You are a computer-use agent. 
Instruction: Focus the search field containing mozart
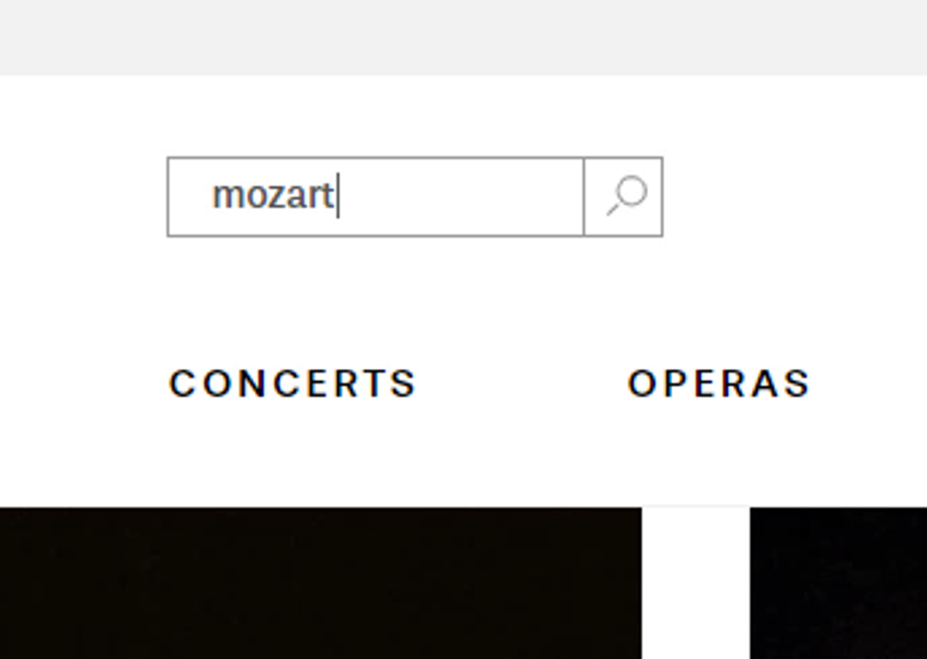(375, 196)
